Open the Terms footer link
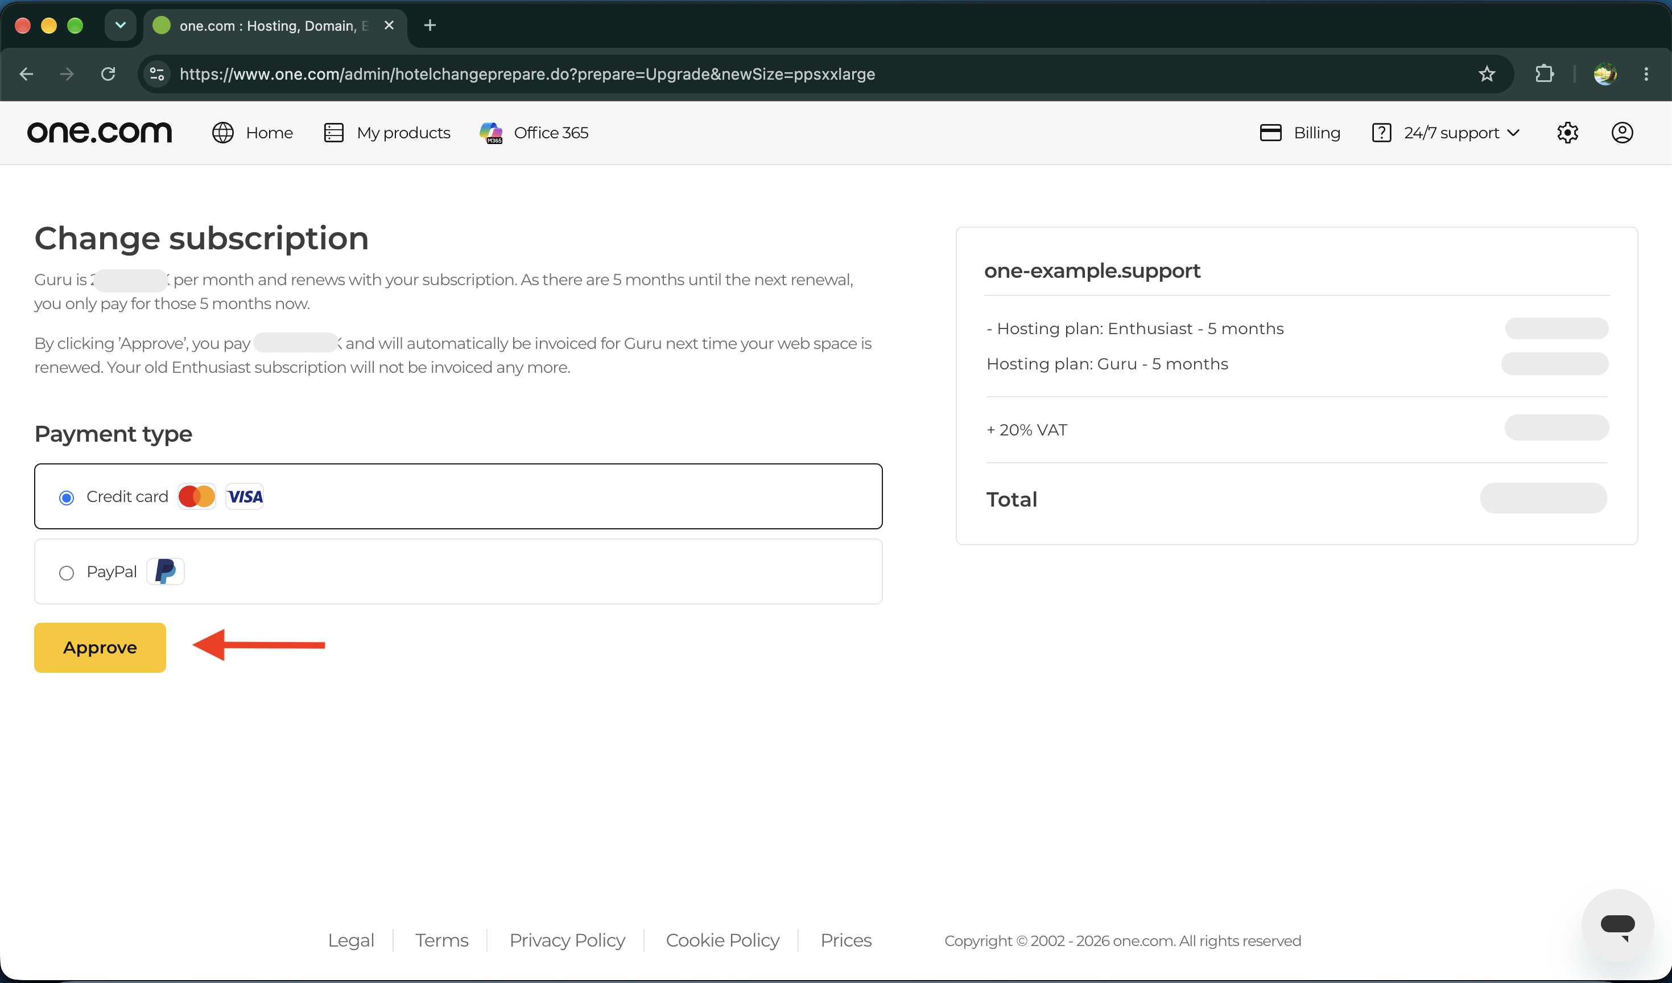 click(x=442, y=940)
